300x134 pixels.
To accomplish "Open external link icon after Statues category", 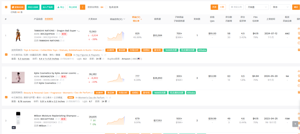I will coord(103,50).
